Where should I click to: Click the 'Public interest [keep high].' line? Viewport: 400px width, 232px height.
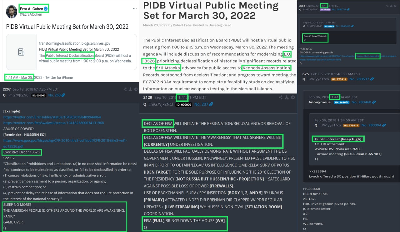(x=338, y=139)
